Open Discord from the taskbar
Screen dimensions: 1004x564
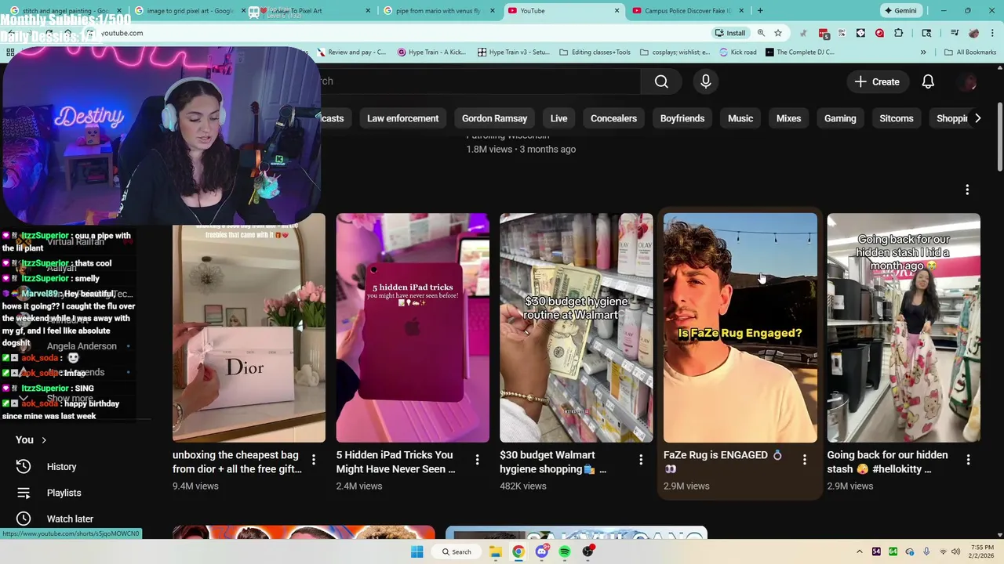541,551
